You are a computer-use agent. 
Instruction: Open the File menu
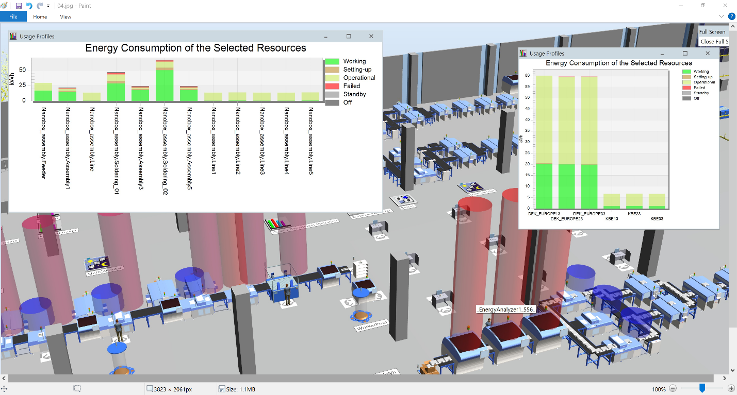(x=13, y=16)
